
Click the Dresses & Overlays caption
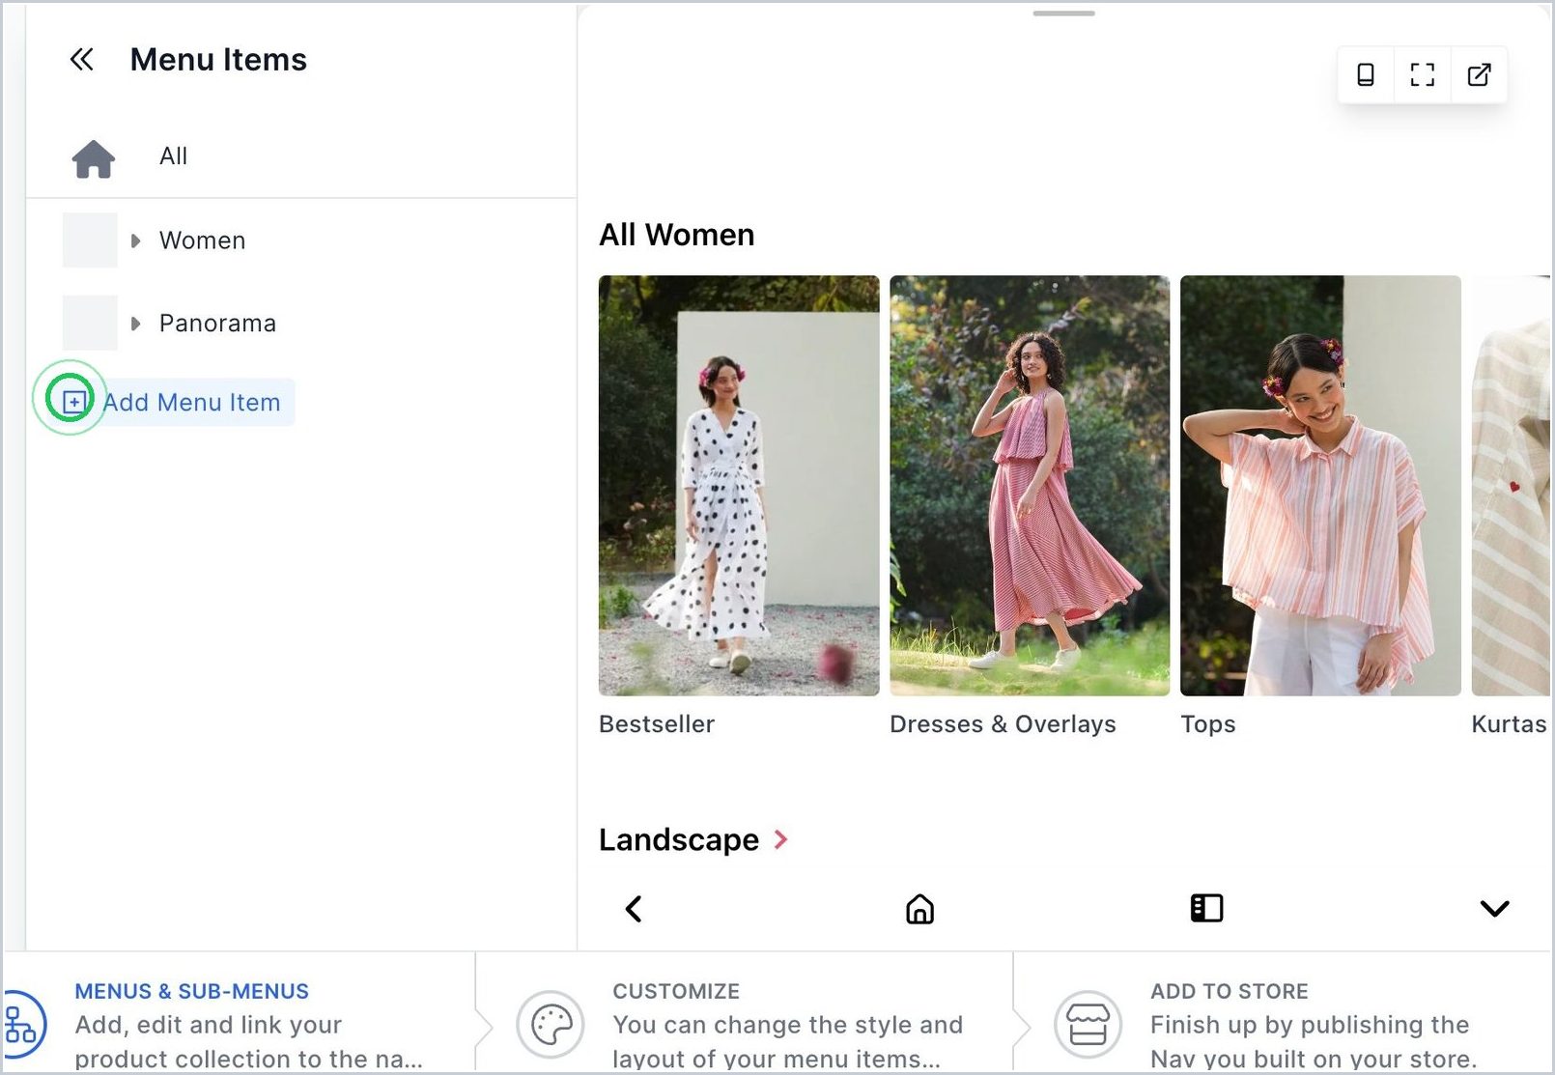point(1003,724)
